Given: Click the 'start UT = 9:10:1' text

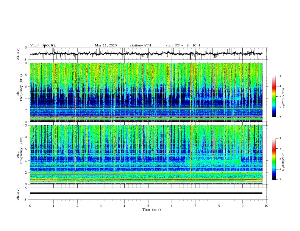Looking at the screenshot, I should 183,45.
